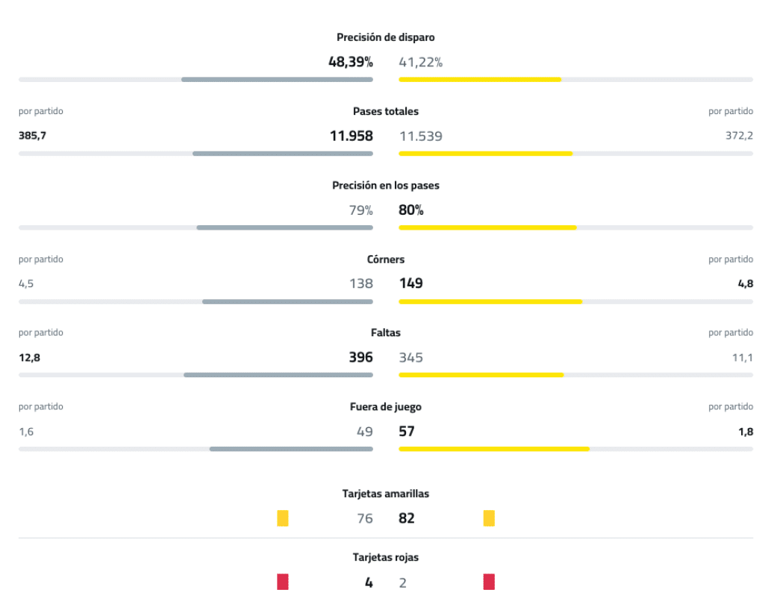Click the gray shot accuracy bar
The image size is (765, 604).
(277, 79)
